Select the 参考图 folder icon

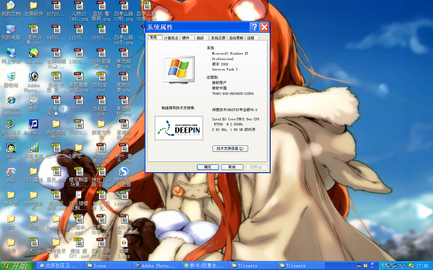coord(11,198)
